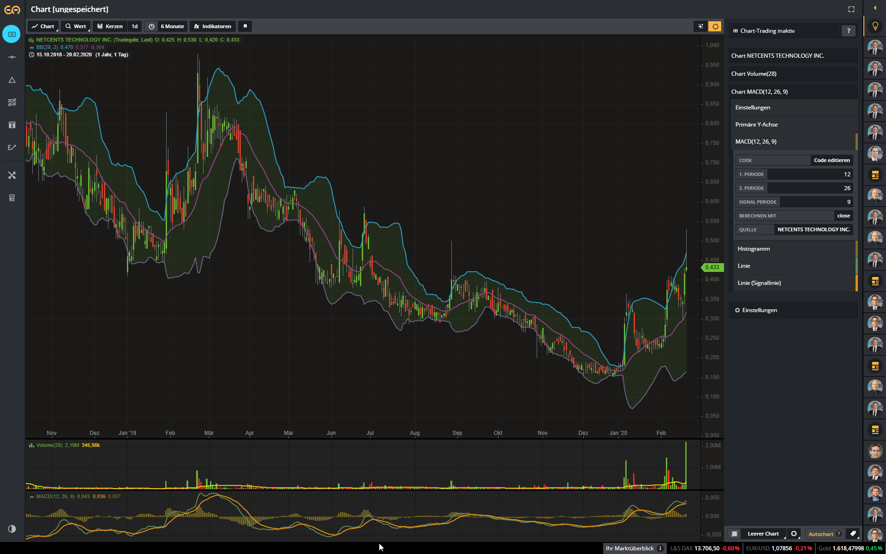886x554 pixels.
Task: Click the Linie (Signallinie) orange color bar
Action: (x=856, y=283)
